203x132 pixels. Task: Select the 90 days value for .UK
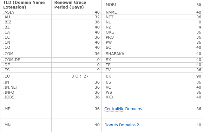point(178,76)
